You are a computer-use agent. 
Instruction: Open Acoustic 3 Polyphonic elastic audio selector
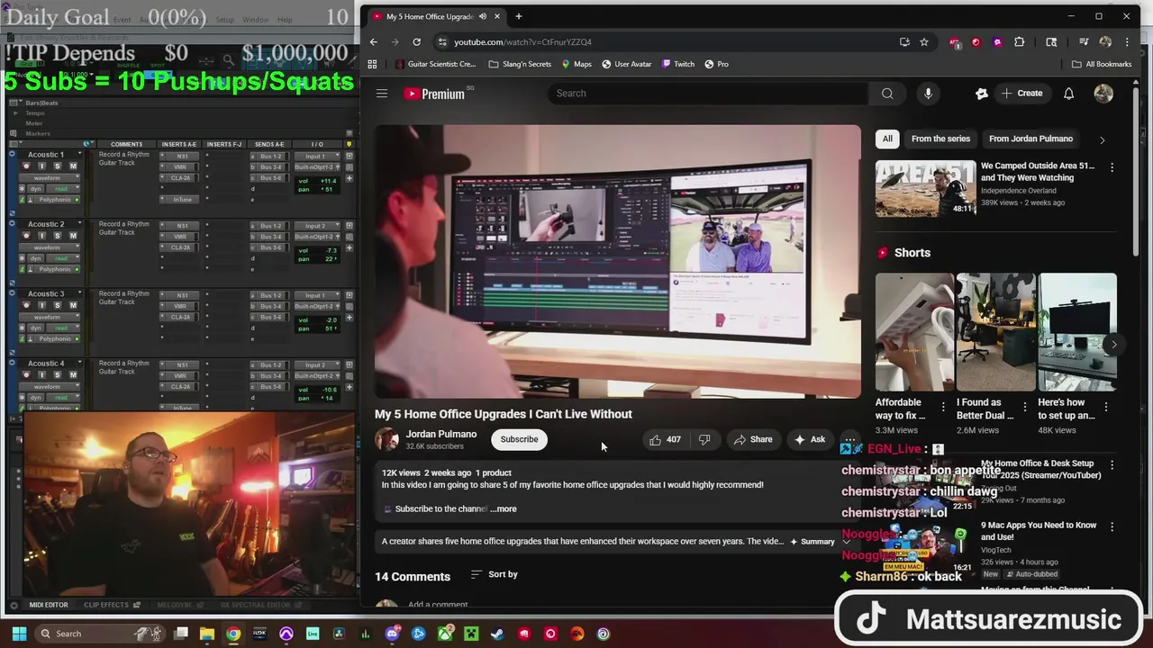pos(55,338)
